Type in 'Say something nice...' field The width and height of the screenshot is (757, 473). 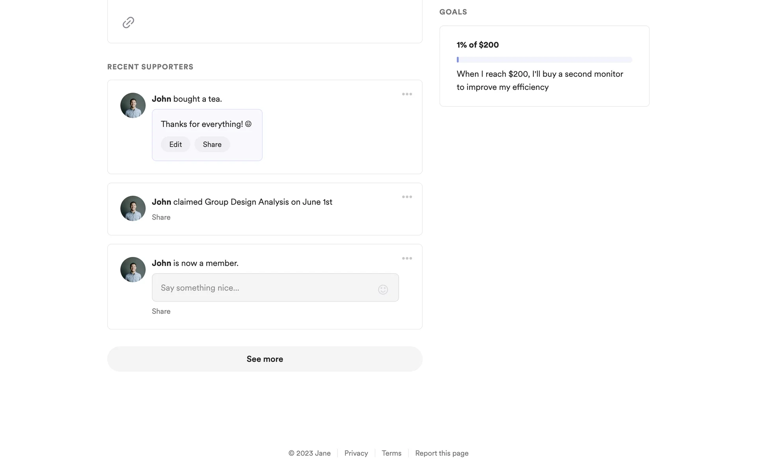point(264,288)
